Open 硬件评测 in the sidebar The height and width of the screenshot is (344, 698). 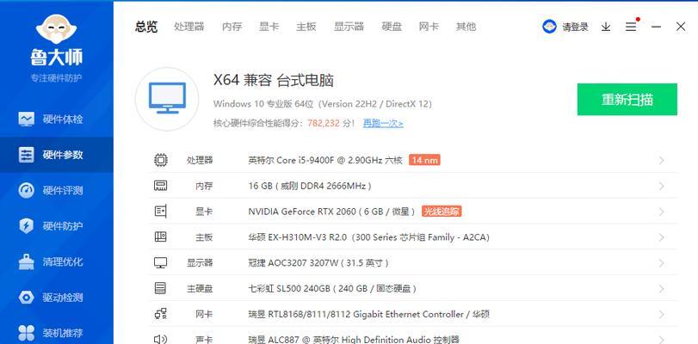[57, 190]
